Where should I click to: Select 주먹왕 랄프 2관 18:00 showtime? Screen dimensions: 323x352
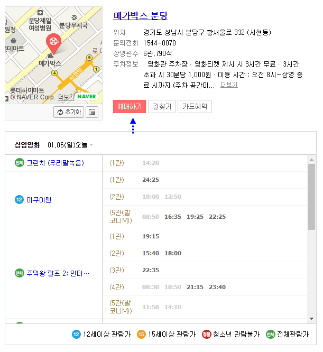tap(173, 253)
